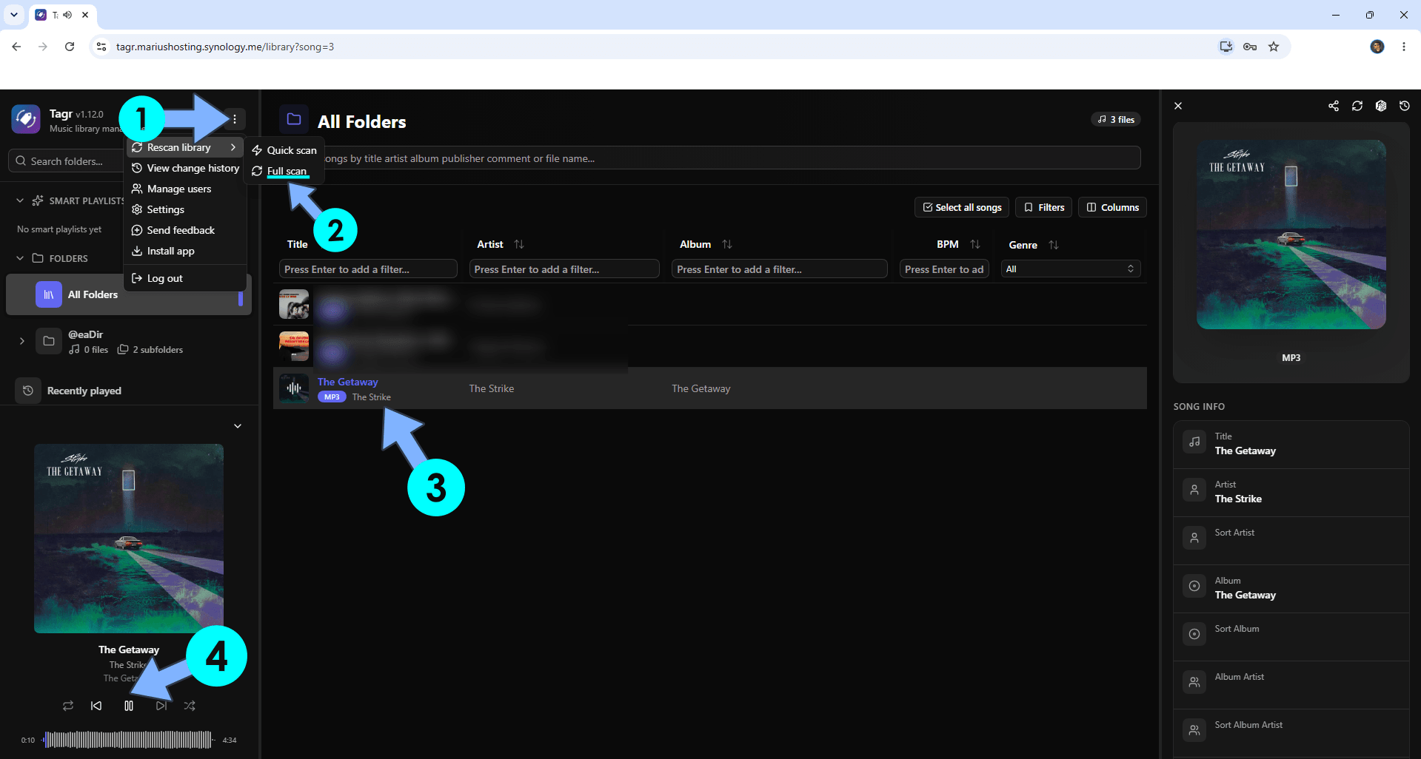Sort the table by Genre

[1054, 245]
